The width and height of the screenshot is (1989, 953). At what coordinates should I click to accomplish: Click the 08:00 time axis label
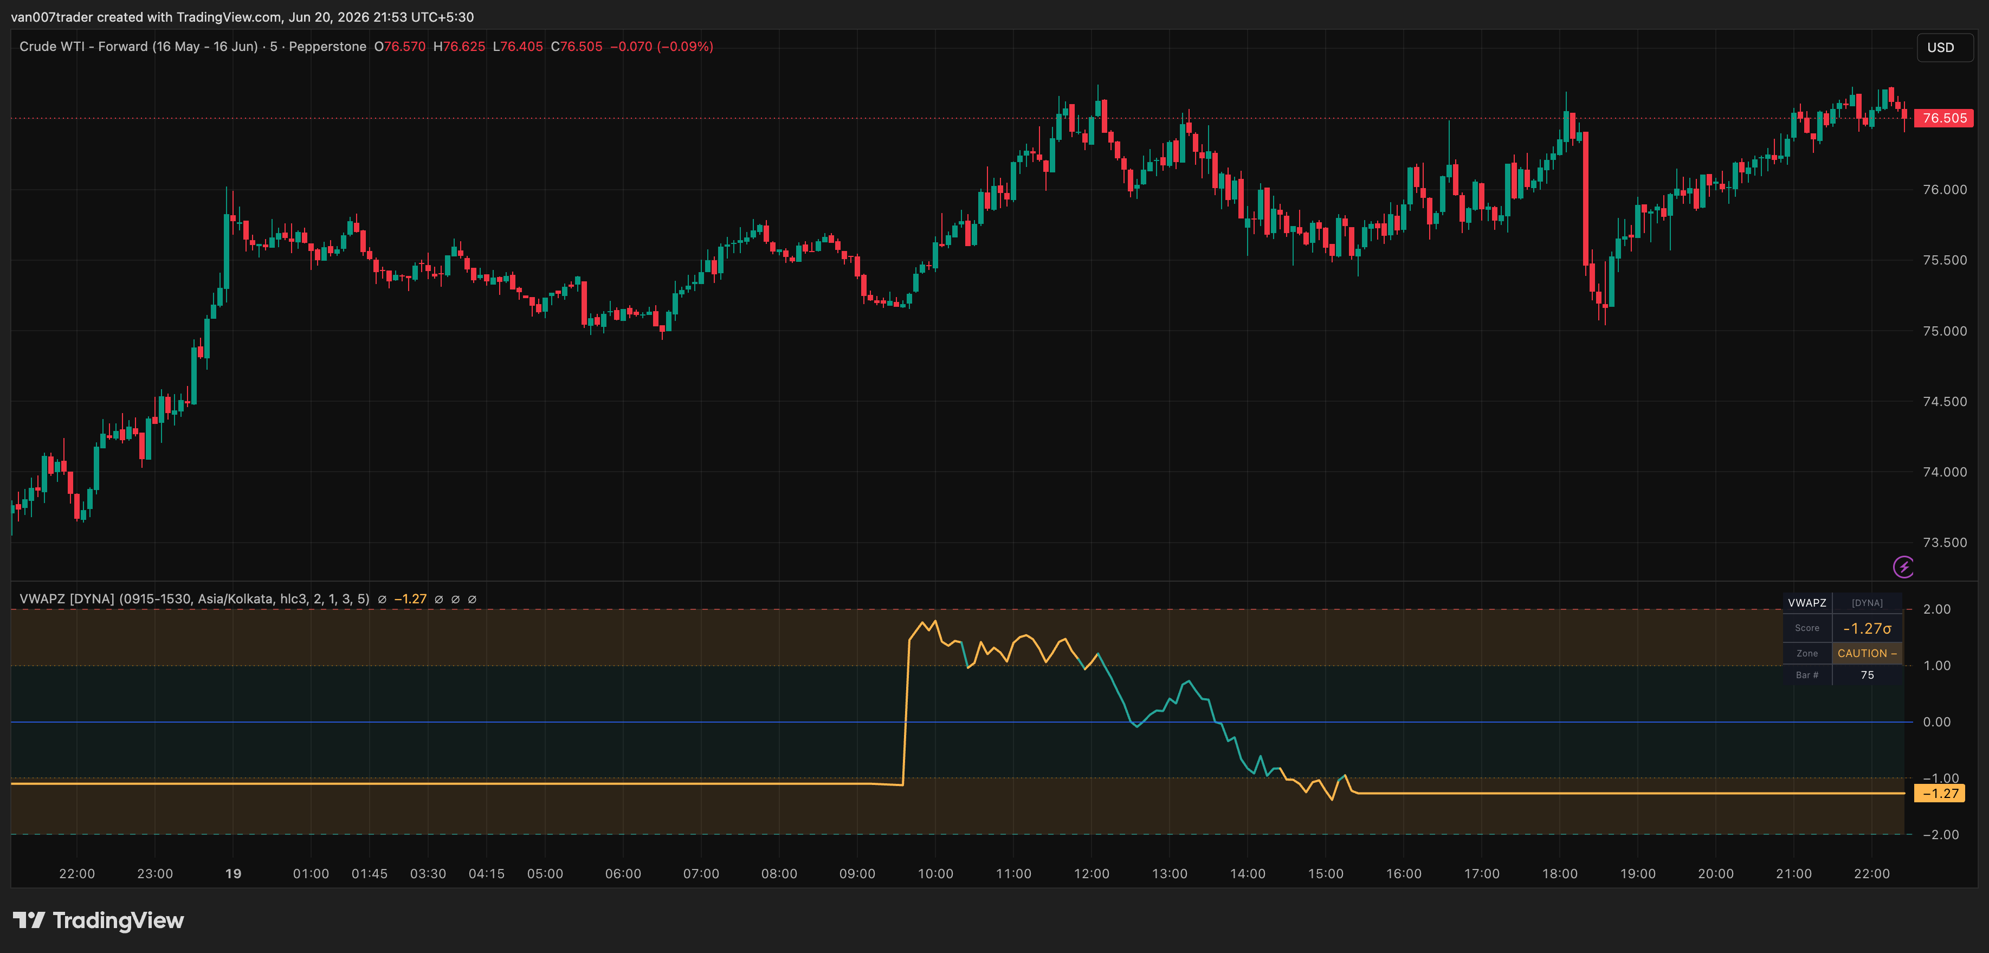[x=779, y=874]
